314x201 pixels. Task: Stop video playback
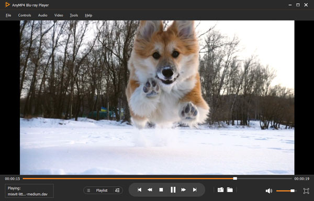coord(161,189)
